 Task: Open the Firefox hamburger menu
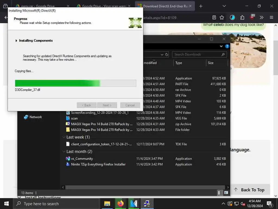[x=271, y=17]
